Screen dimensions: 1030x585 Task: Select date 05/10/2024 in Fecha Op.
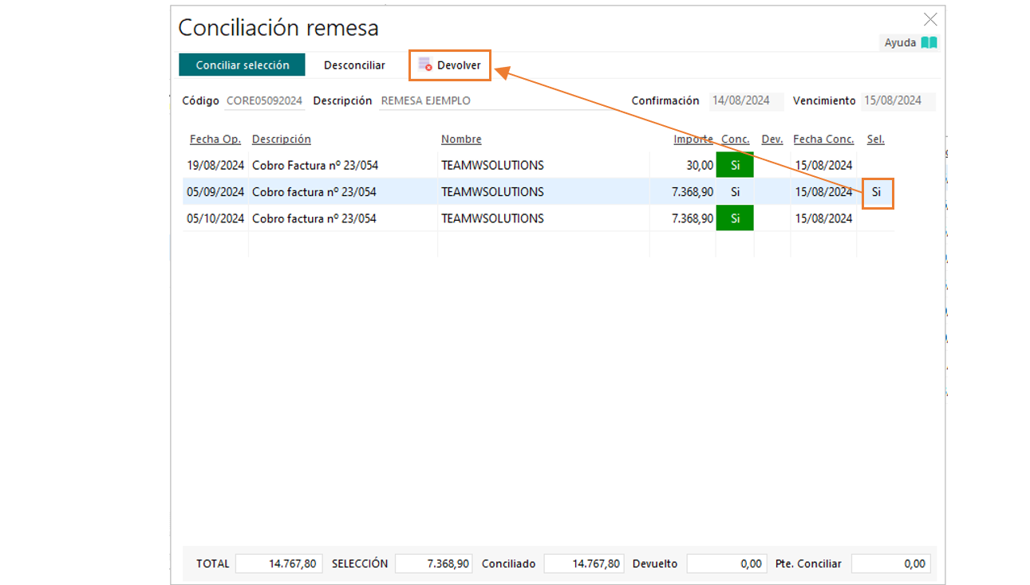215,218
